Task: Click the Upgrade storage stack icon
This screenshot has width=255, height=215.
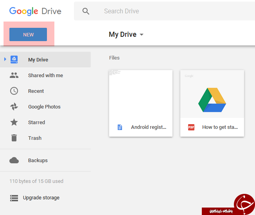Action: [14, 198]
